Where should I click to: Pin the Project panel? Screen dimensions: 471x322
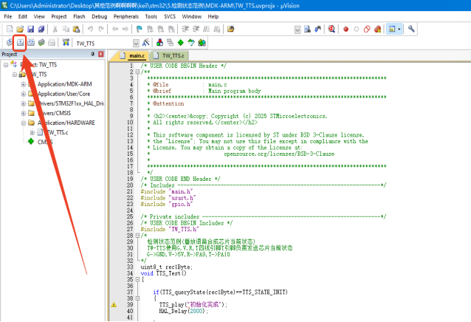(92, 55)
